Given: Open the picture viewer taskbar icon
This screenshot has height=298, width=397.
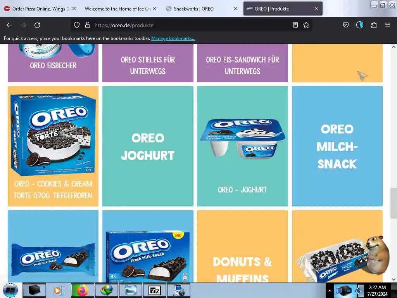Looking at the screenshot, I should pyautogui.click(x=130, y=290).
